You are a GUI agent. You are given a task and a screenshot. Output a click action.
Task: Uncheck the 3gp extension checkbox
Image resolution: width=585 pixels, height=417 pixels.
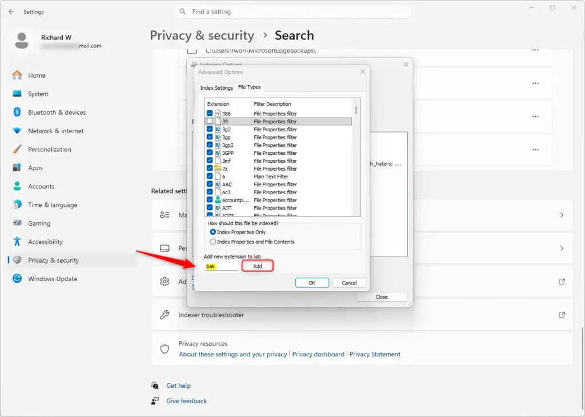(210, 137)
